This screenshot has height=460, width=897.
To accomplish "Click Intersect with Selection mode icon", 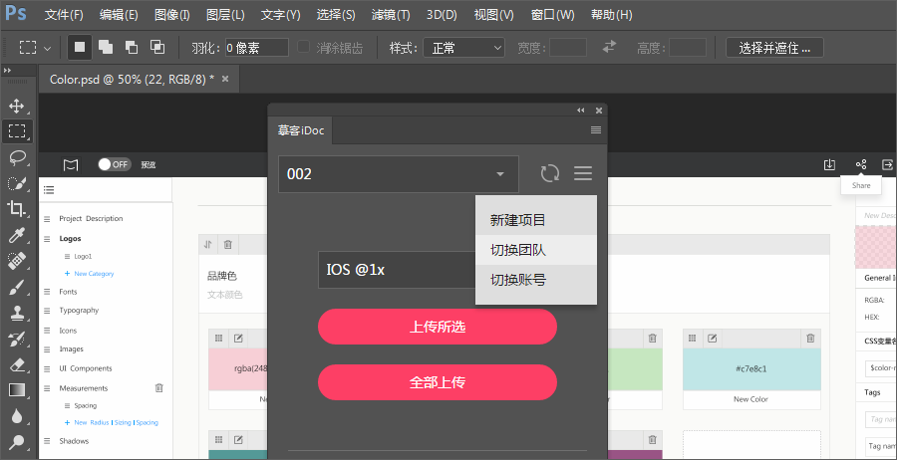I will tap(156, 48).
